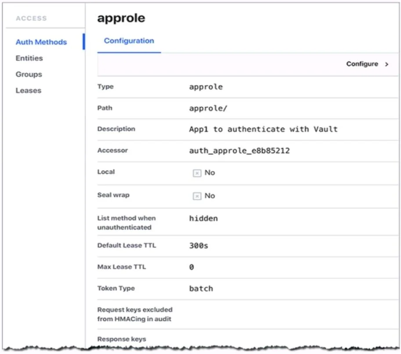Screen dimensions: 401x354
Task: Click the No value in Seal wrap row
Action: pyautogui.click(x=210, y=196)
